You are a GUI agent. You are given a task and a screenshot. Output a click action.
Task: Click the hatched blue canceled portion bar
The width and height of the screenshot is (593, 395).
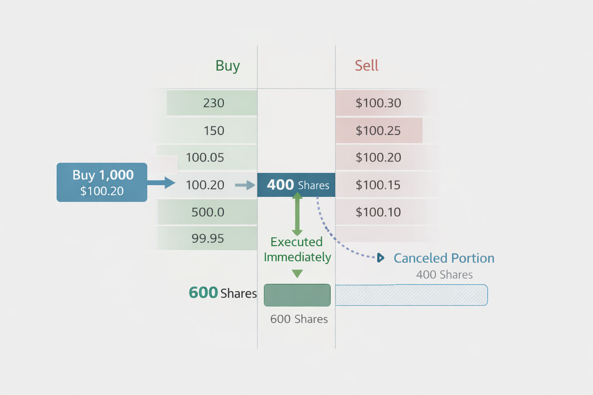tap(411, 295)
